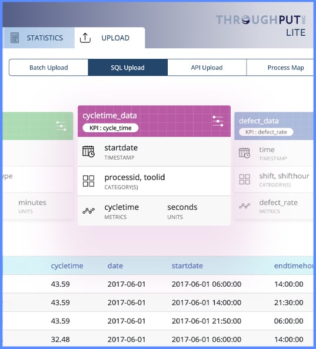The width and height of the screenshot is (316, 349).
Task: Select the 32.48 cycletime cell
Action: 61,340
